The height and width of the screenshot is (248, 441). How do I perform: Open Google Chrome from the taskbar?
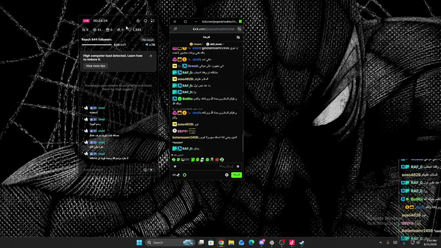coord(221,242)
